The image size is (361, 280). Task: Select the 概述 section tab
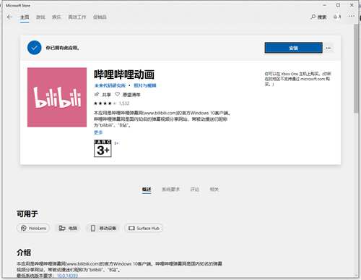147,190
